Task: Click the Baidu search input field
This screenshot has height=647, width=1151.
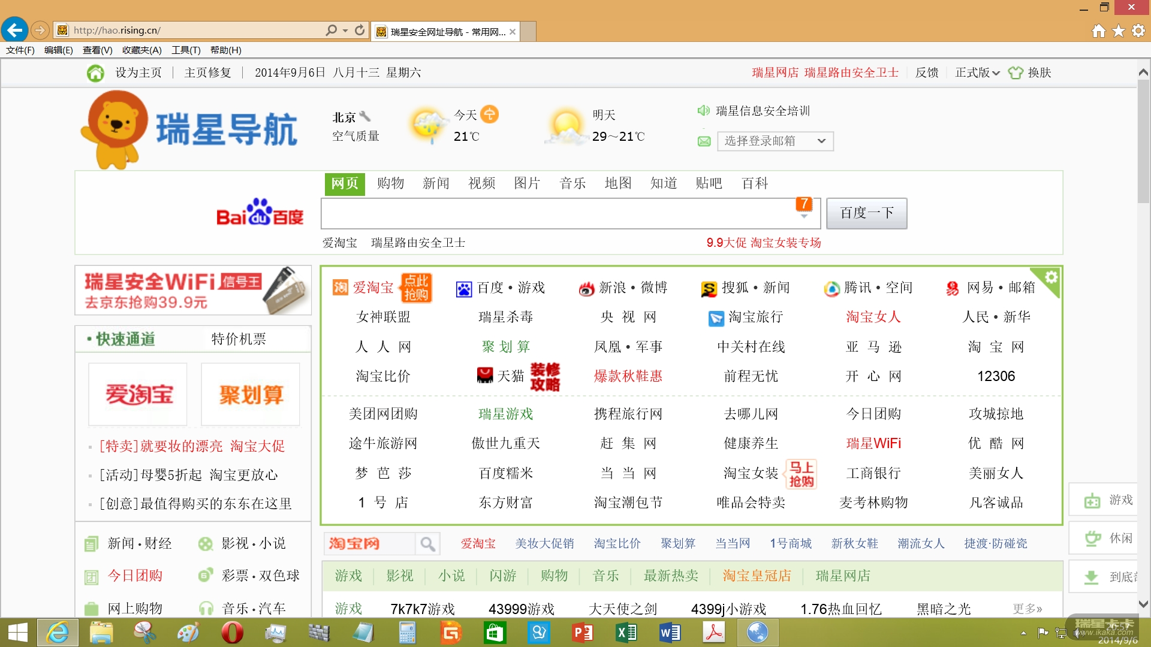Action: (x=558, y=213)
